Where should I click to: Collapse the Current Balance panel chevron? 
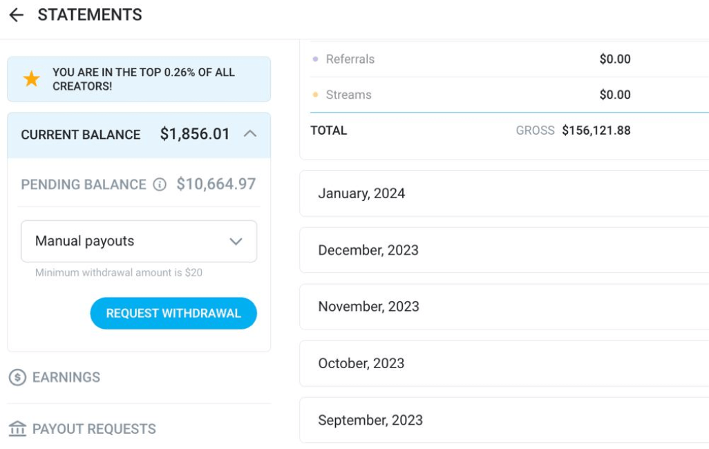point(250,134)
